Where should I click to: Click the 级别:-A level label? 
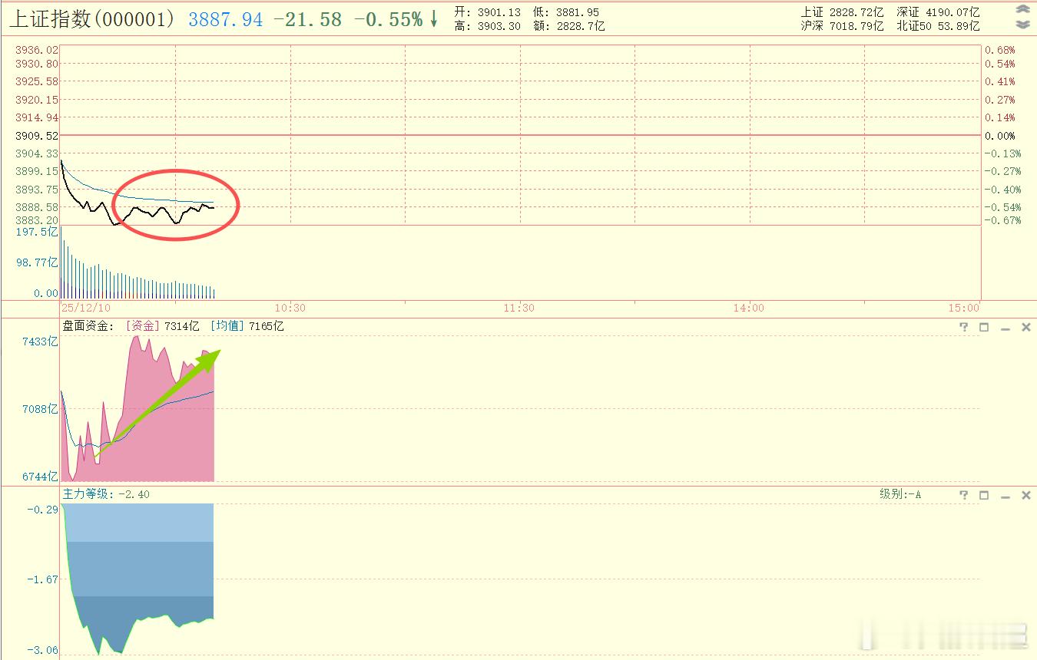coord(900,494)
